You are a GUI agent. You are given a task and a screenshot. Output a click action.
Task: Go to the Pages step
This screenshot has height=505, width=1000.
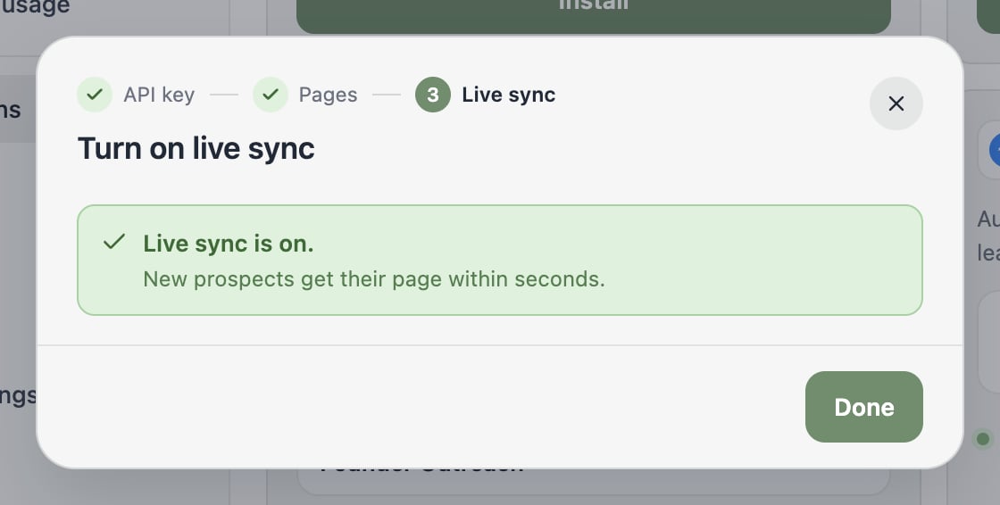(x=304, y=95)
